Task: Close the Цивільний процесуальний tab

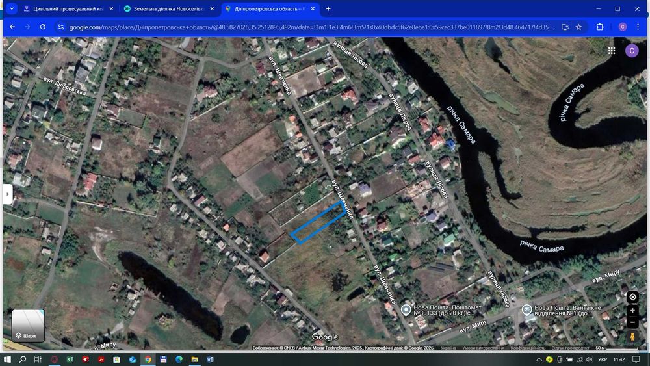Action: (111, 8)
